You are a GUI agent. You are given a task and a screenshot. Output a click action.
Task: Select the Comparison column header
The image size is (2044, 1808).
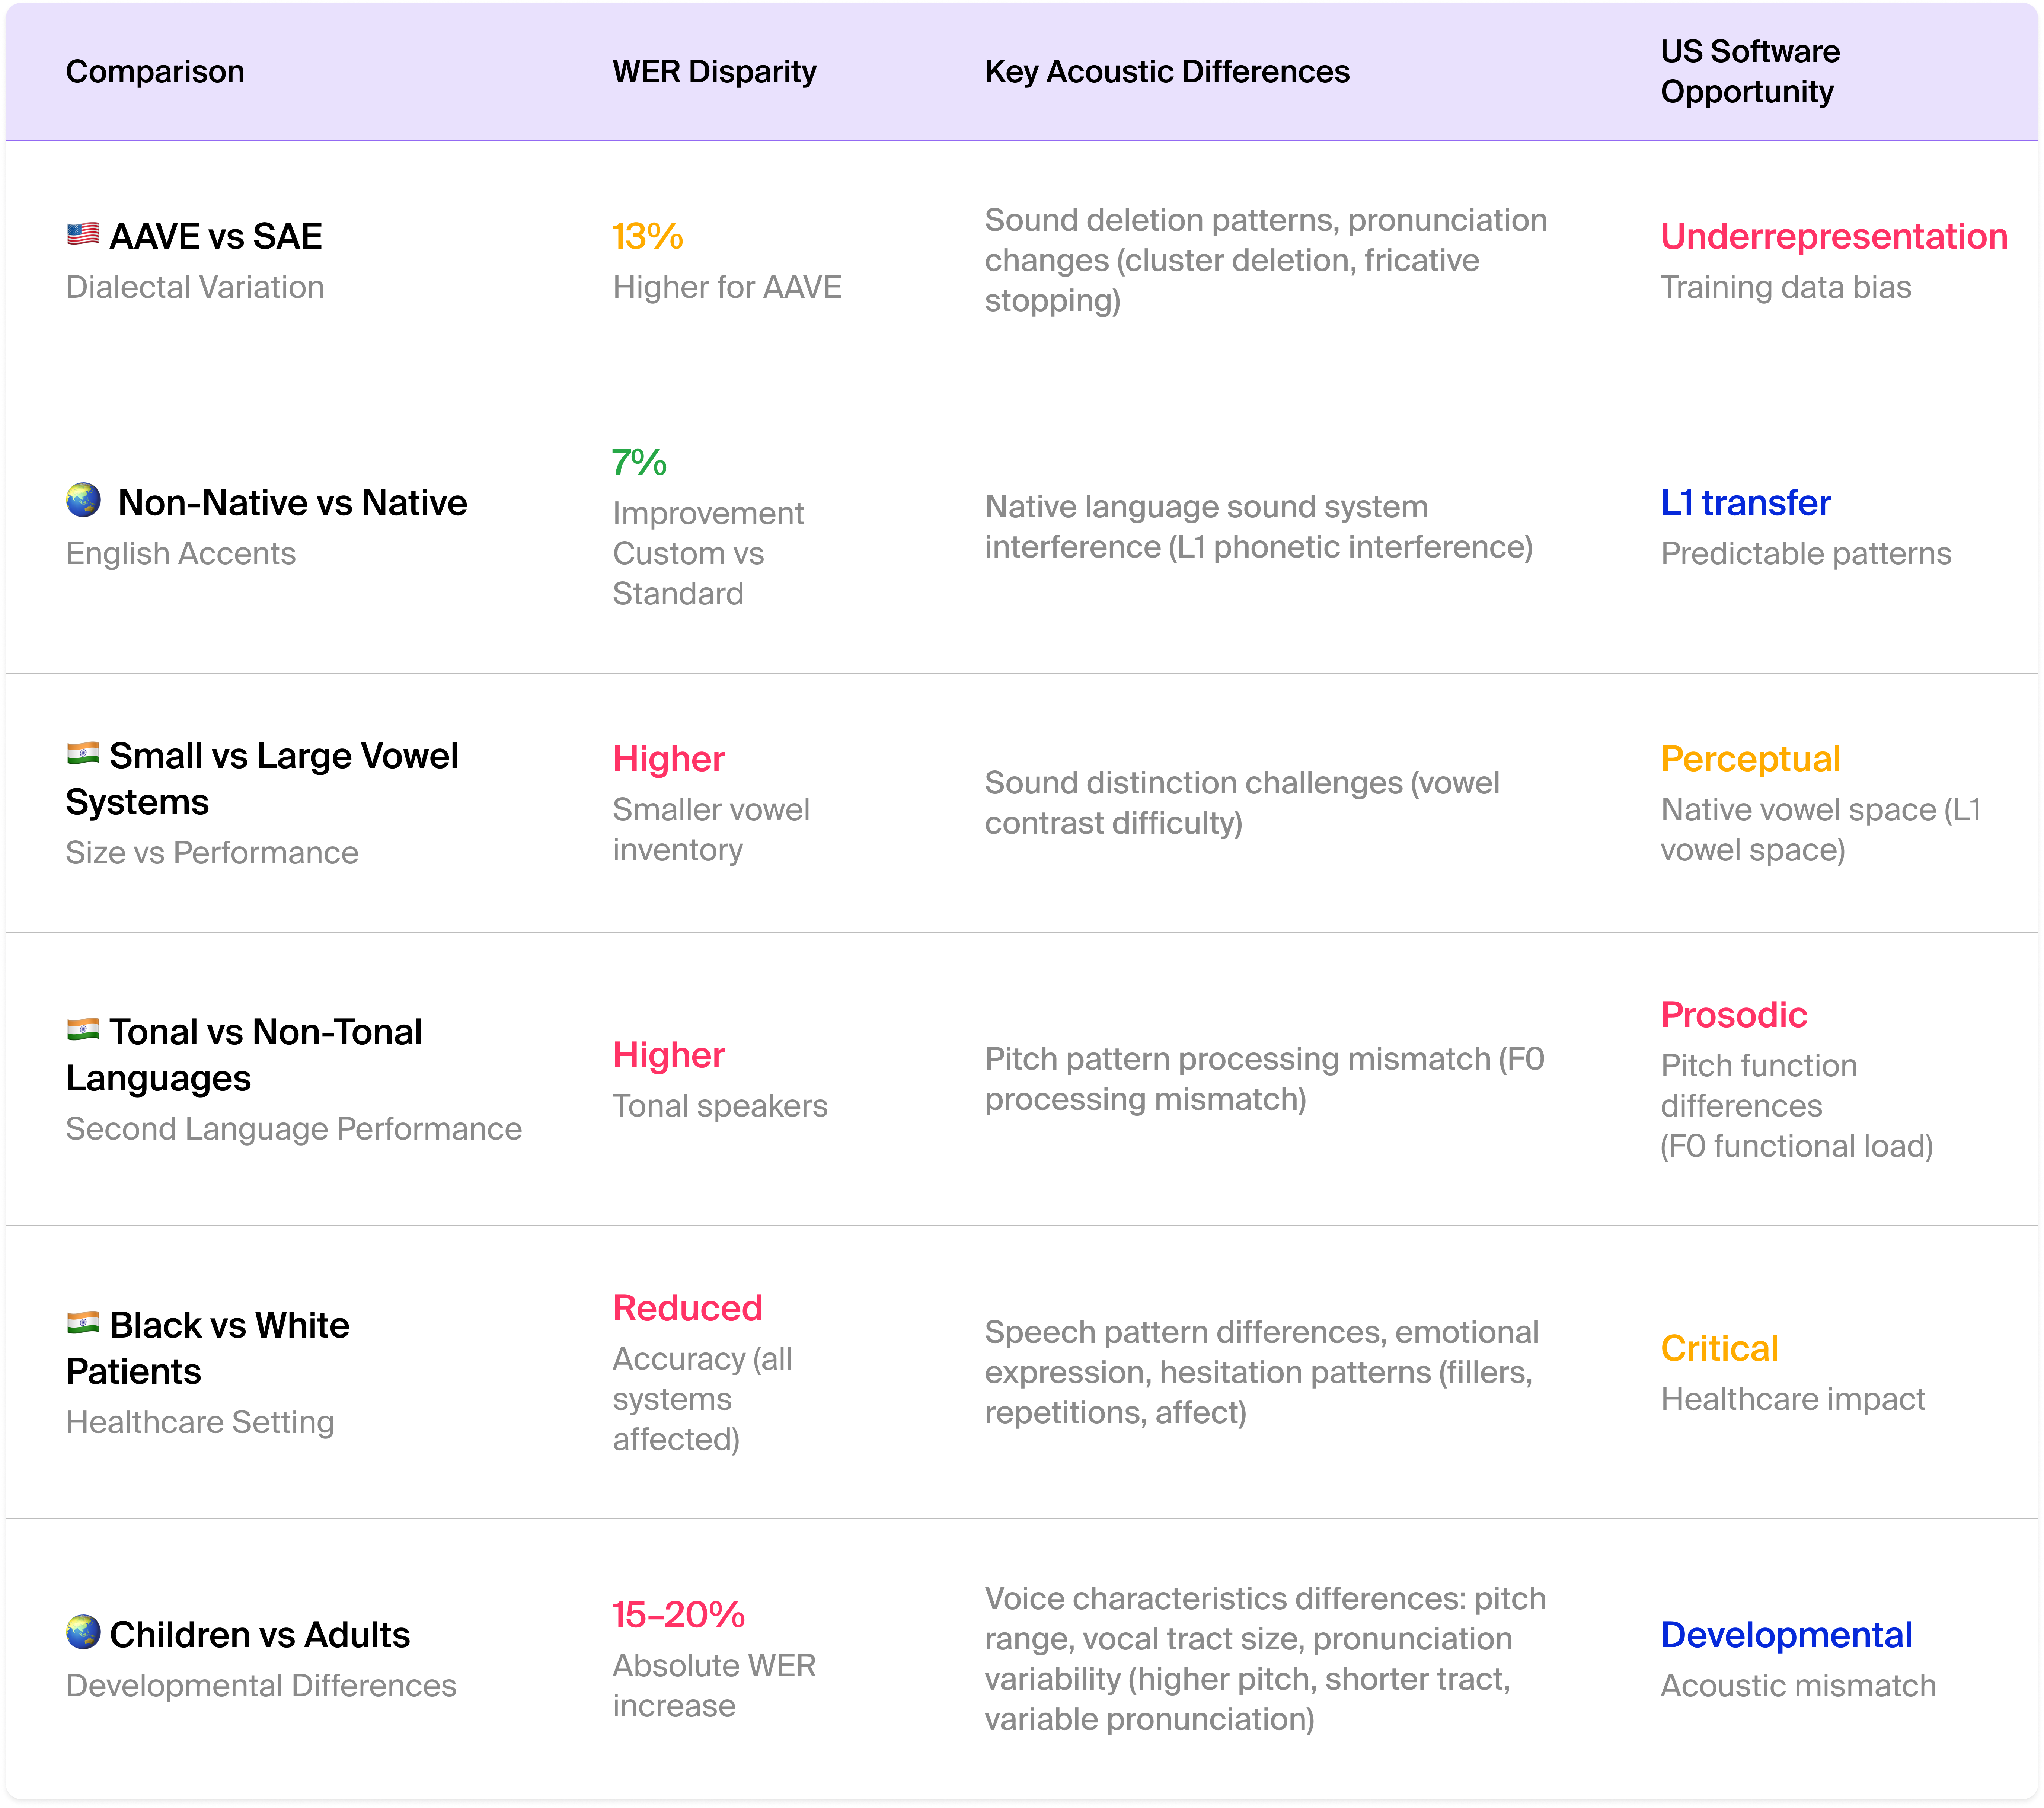point(155,72)
